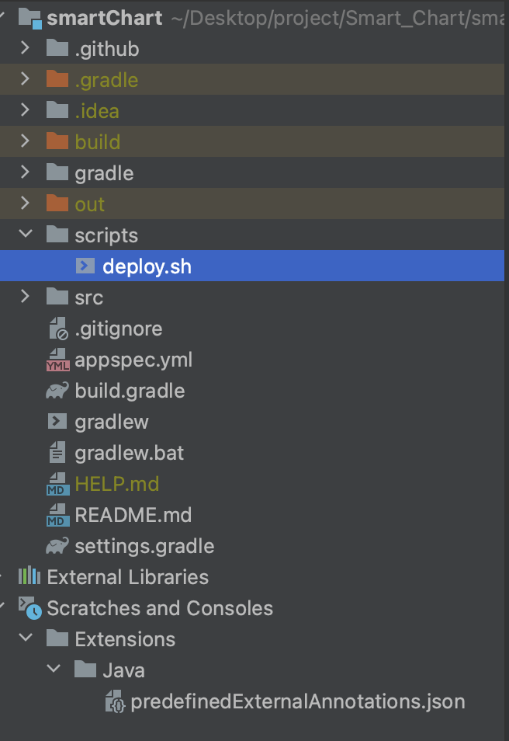Collapse the Extensions folder chevron
This screenshot has width=509, height=741.
(x=26, y=638)
